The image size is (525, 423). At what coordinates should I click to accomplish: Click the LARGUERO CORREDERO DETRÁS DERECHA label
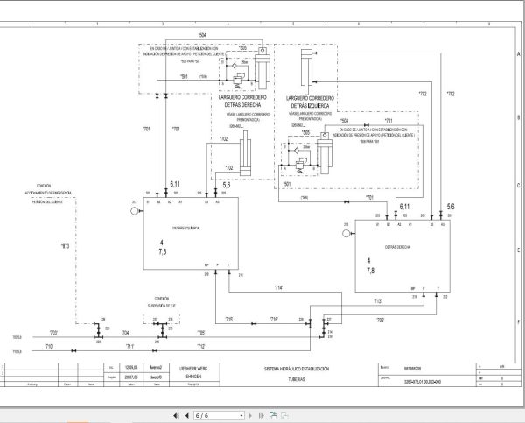tap(242, 102)
